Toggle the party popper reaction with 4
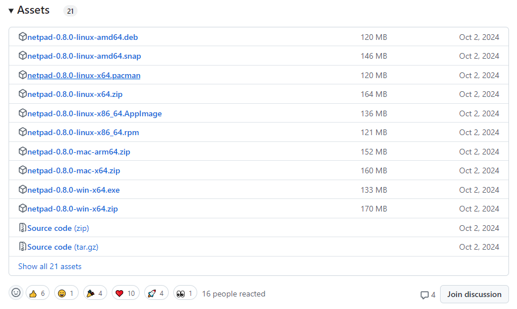 tap(95, 293)
